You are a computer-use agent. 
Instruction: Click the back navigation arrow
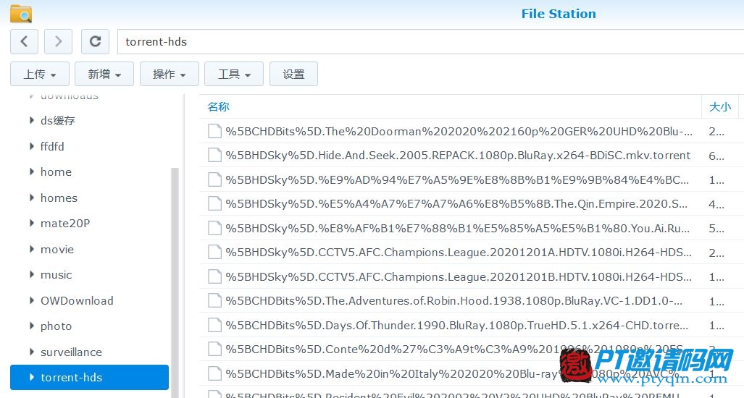coord(24,42)
